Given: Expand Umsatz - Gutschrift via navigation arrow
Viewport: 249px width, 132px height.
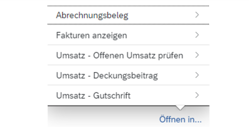Looking at the screenshot, I should pyautogui.click(x=197, y=95).
